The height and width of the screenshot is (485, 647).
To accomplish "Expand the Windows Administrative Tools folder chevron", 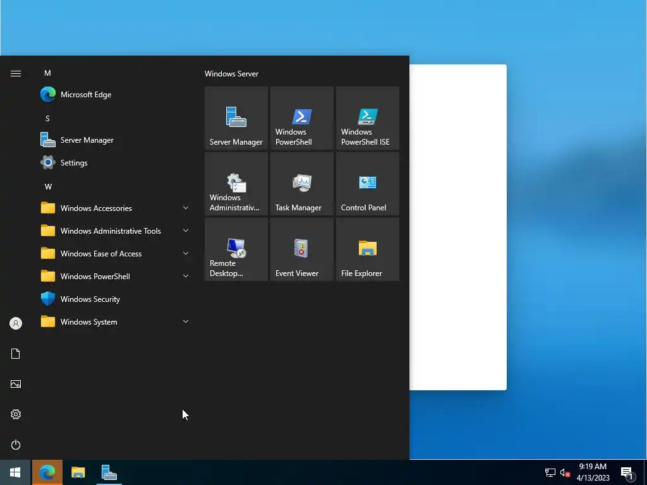I will [x=186, y=231].
